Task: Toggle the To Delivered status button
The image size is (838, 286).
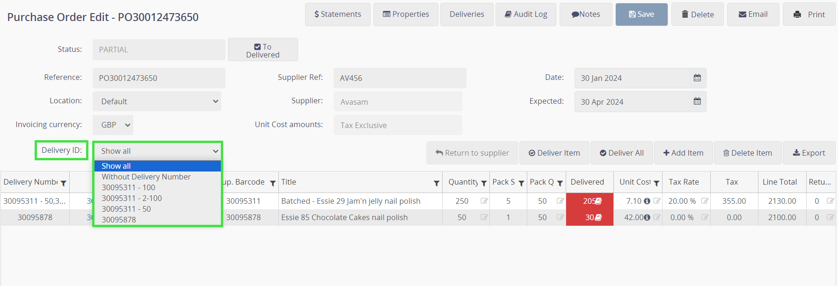Action: 262,50
